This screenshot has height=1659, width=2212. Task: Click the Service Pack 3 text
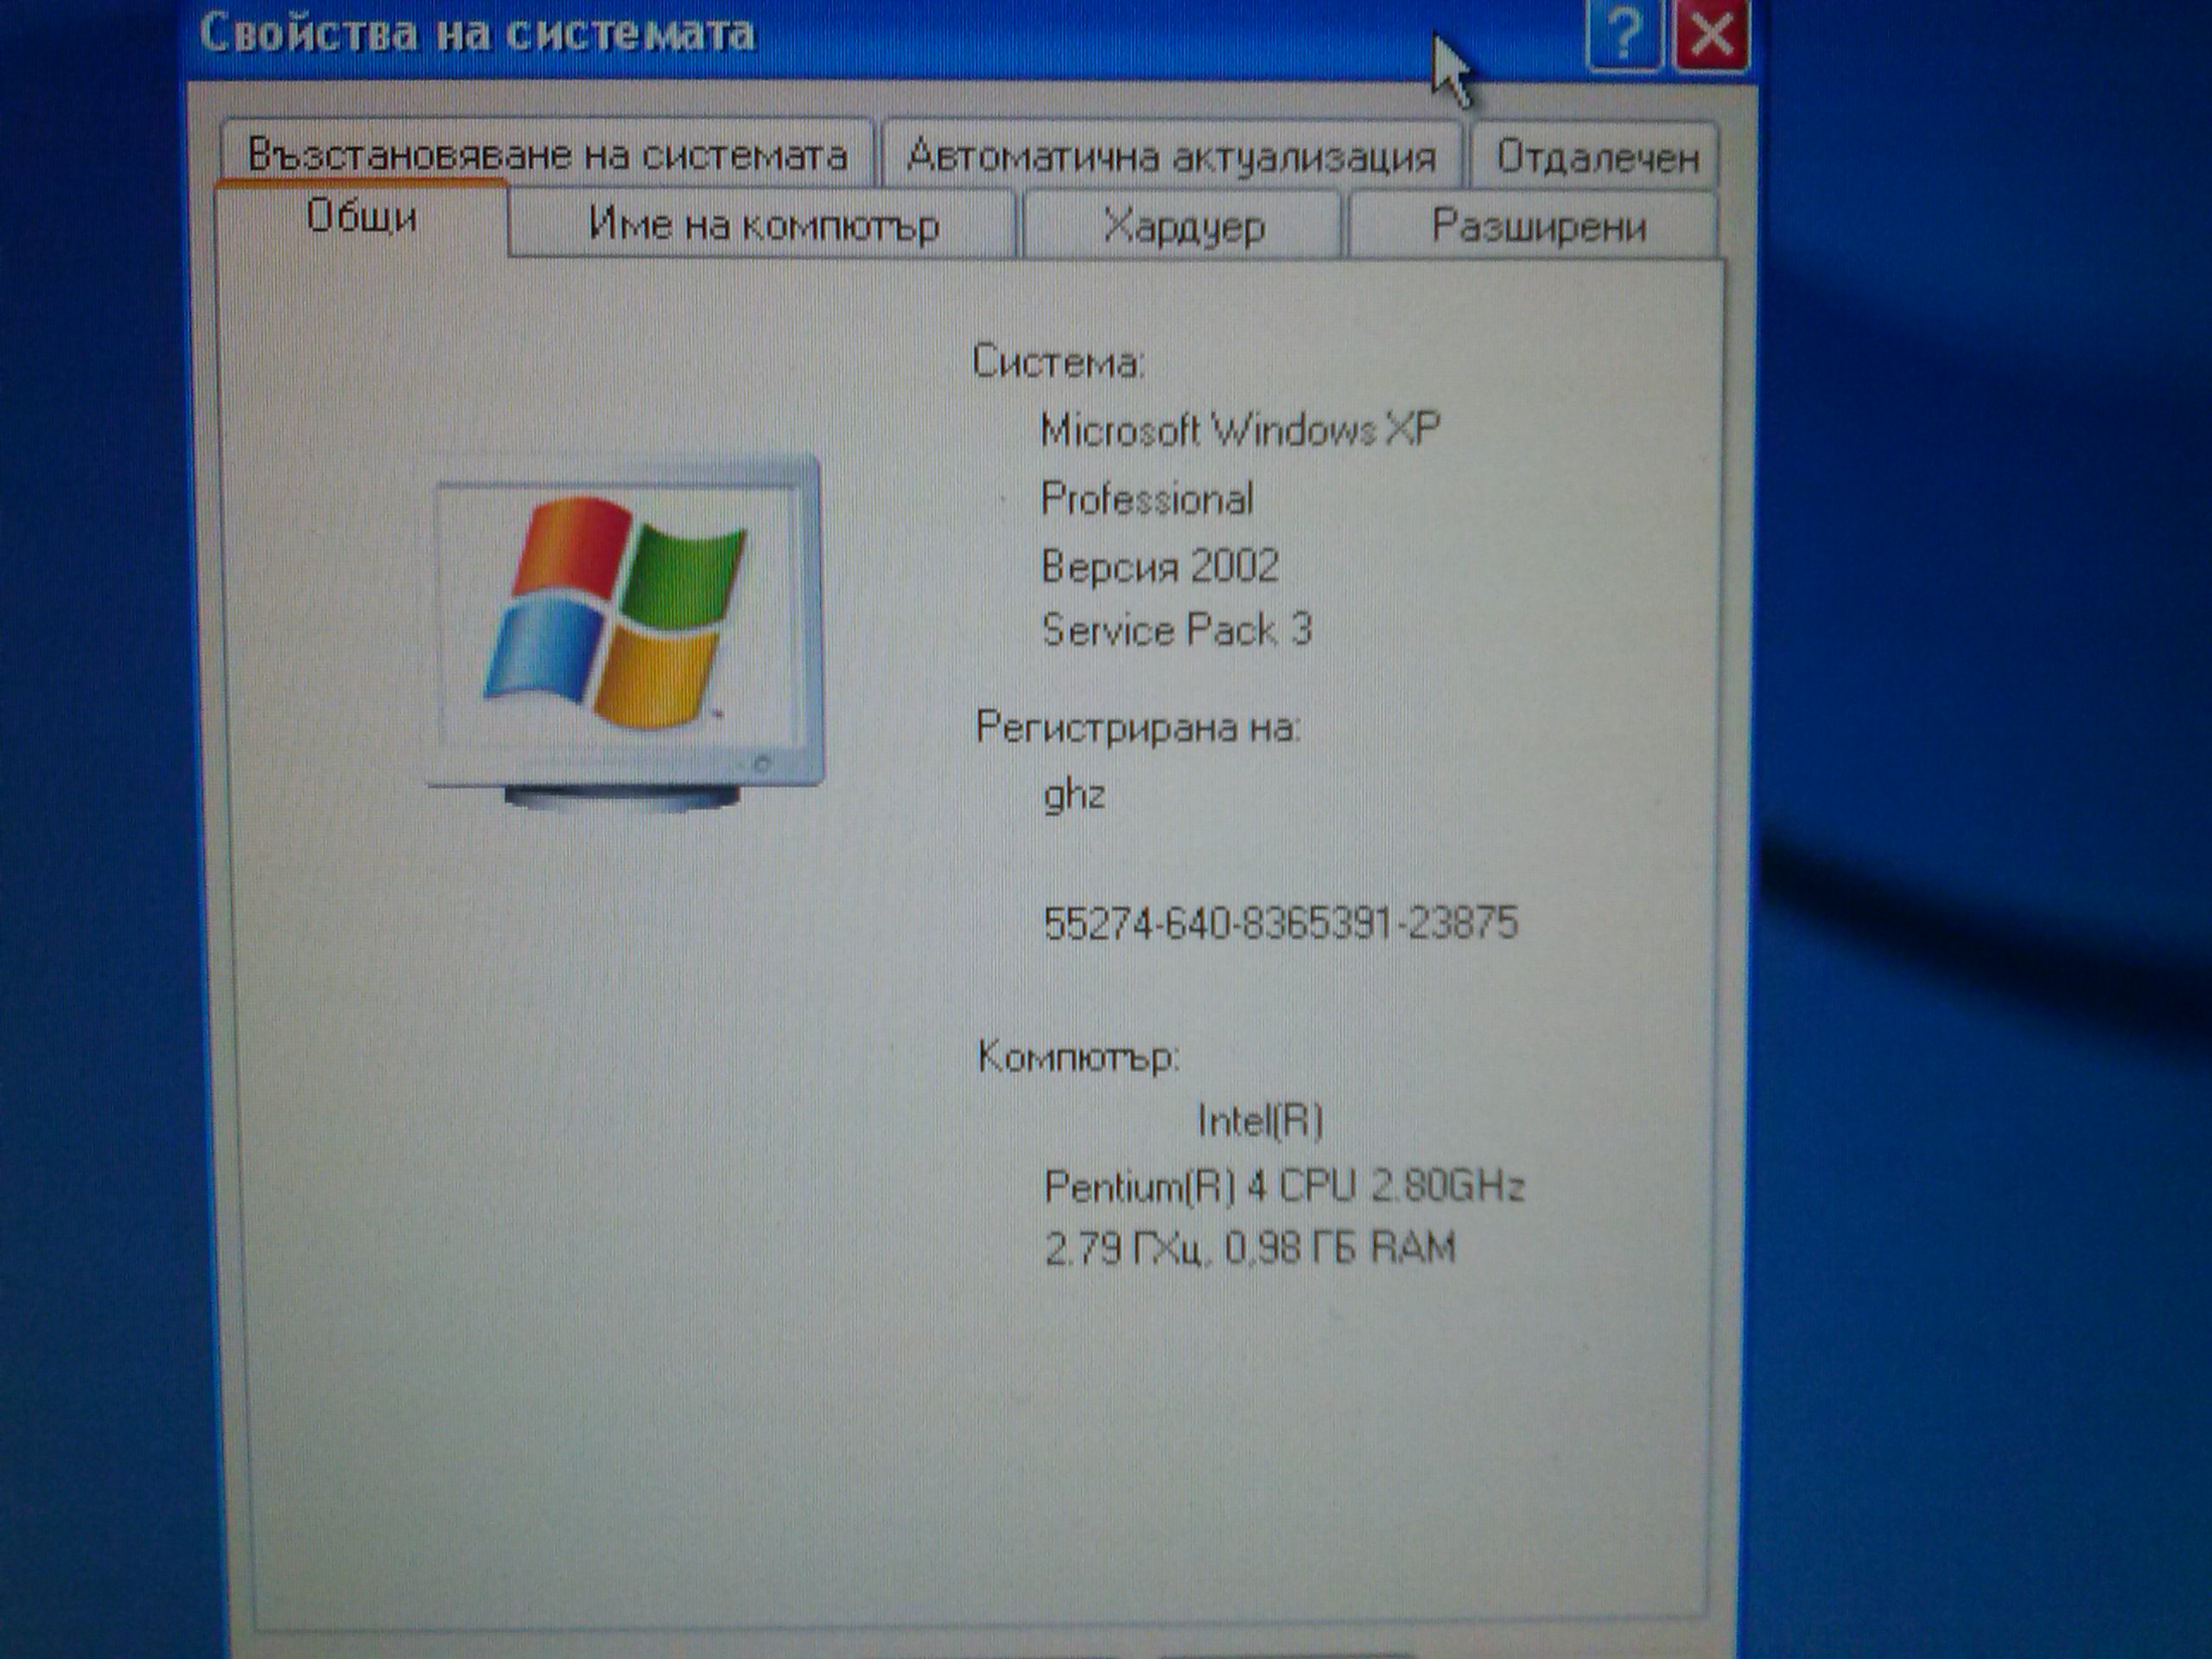[1176, 629]
